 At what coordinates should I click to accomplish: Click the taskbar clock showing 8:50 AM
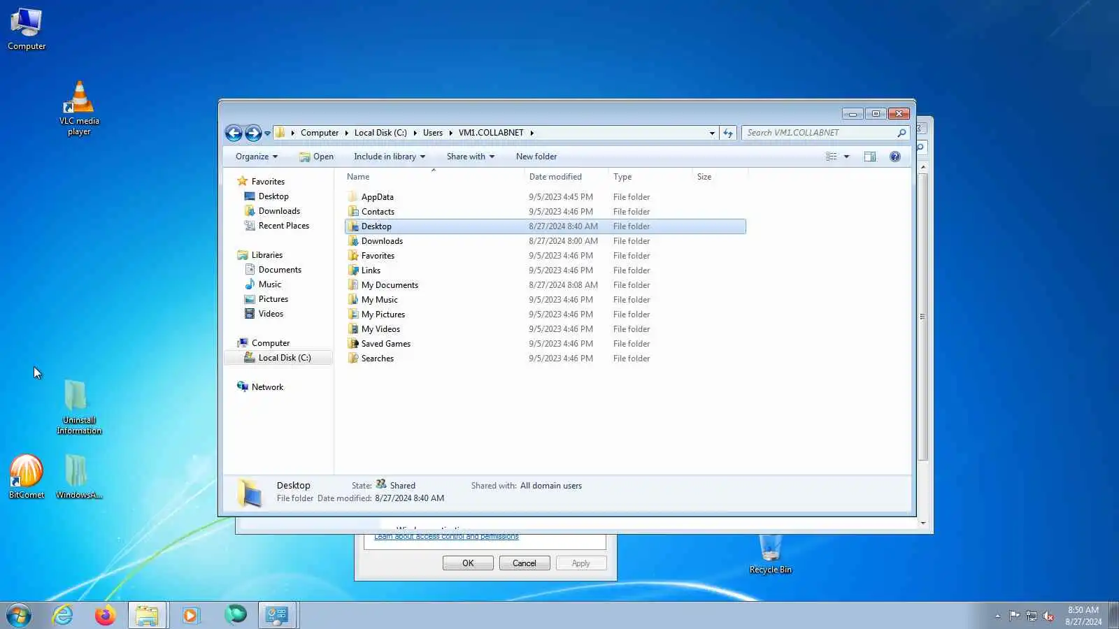pos(1083,616)
